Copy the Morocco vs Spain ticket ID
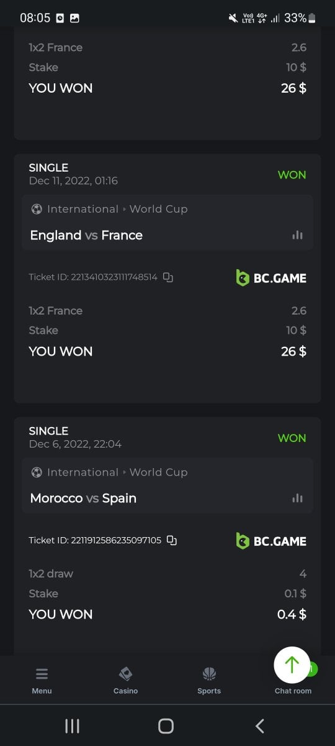This screenshot has height=746, width=335. point(172,541)
